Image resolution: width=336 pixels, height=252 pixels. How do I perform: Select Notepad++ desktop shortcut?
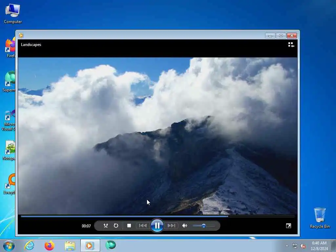point(10,150)
